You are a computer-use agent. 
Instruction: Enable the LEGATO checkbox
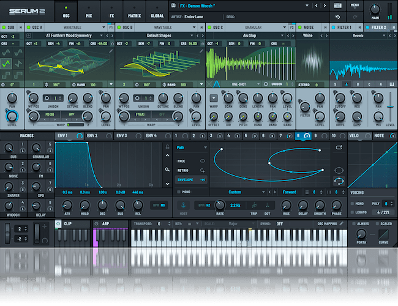click(352, 212)
